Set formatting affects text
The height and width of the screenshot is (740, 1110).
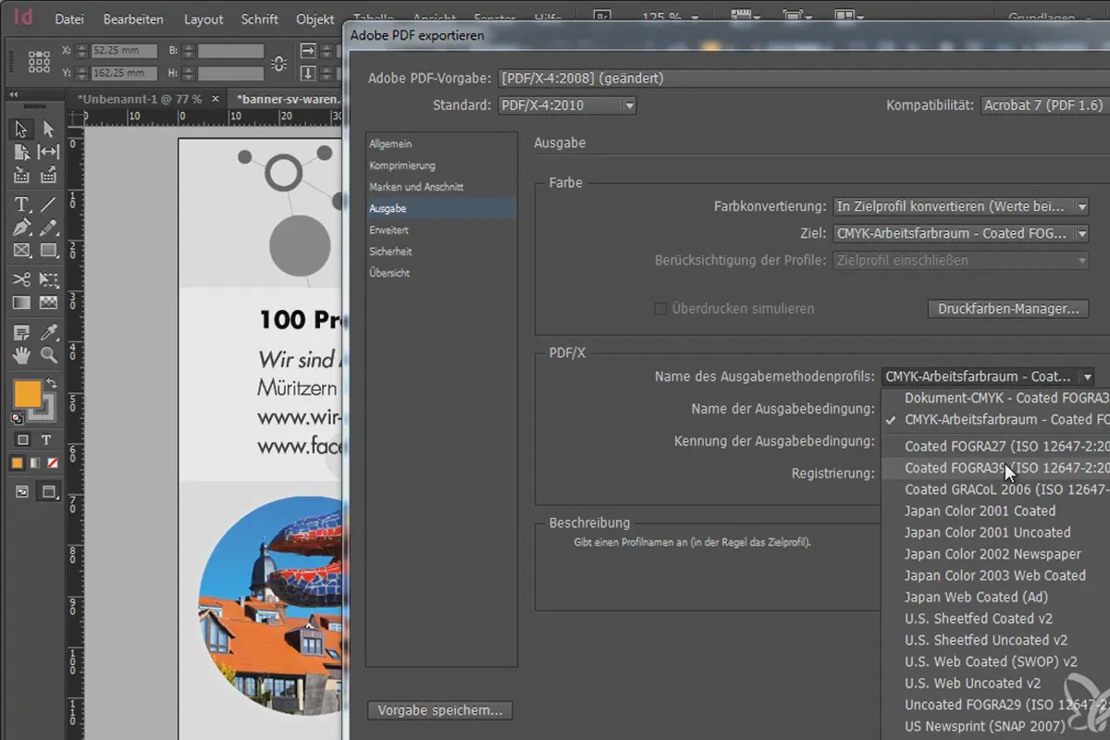click(x=46, y=439)
